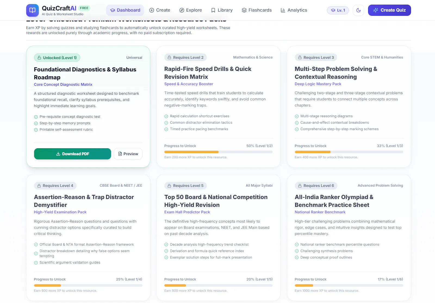Click the 'Speed & Accuracy Booster' subtitle
This screenshot has height=303, width=435.
(x=189, y=84)
